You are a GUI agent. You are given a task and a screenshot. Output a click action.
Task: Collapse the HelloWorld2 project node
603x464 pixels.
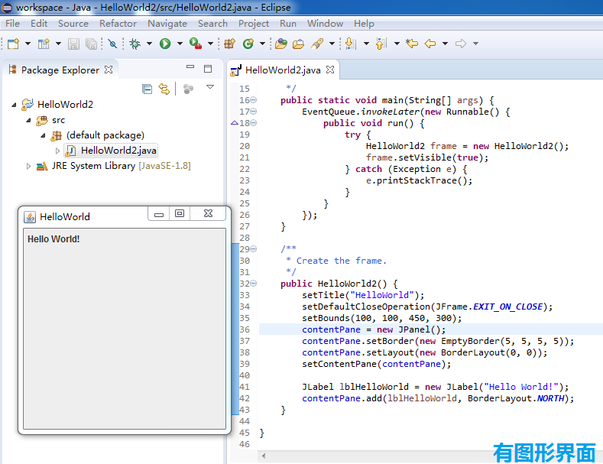(15, 105)
